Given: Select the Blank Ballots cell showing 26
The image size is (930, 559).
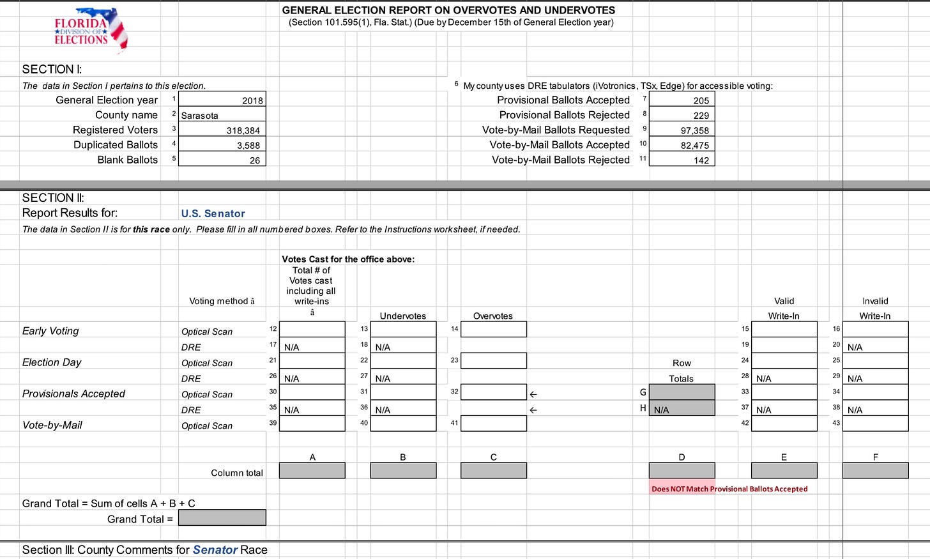Looking at the screenshot, I should [222, 159].
